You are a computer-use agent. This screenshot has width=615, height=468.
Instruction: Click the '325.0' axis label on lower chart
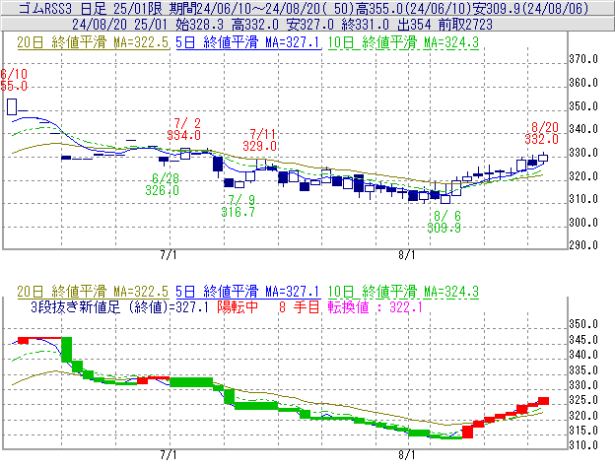[583, 400]
